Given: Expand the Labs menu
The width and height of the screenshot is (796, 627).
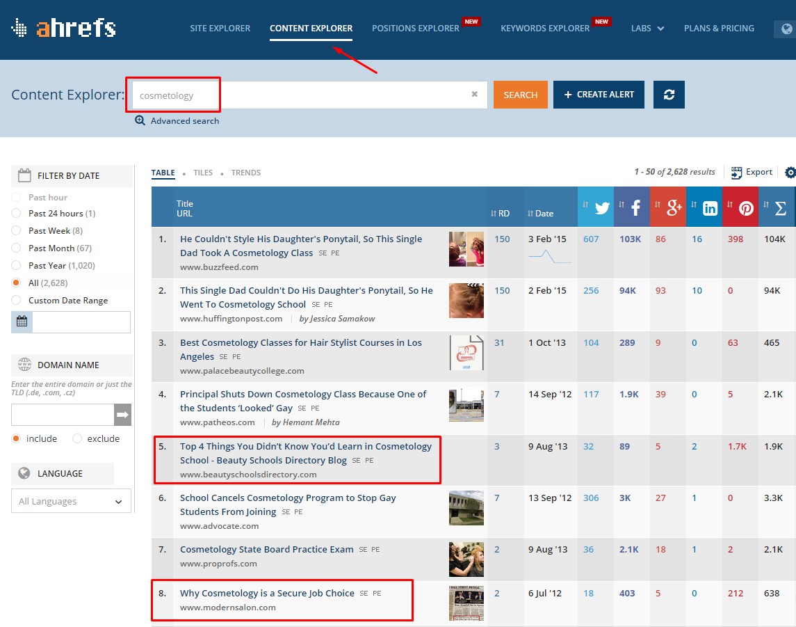Looking at the screenshot, I should pyautogui.click(x=647, y=29).
